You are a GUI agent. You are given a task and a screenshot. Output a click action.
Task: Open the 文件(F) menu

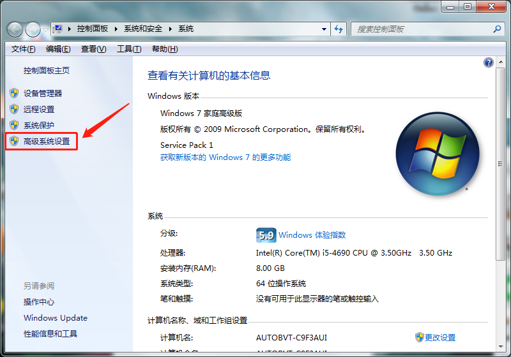(23, 49)
